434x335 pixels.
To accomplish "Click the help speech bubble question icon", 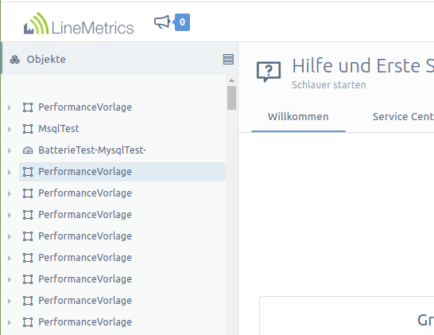I will pyautogui.click(x=269, y=71).
